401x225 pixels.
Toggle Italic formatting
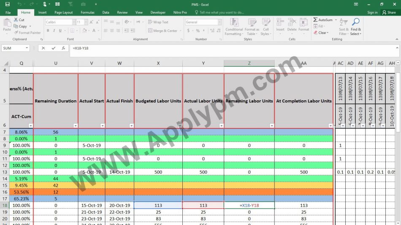pos(54,31)
